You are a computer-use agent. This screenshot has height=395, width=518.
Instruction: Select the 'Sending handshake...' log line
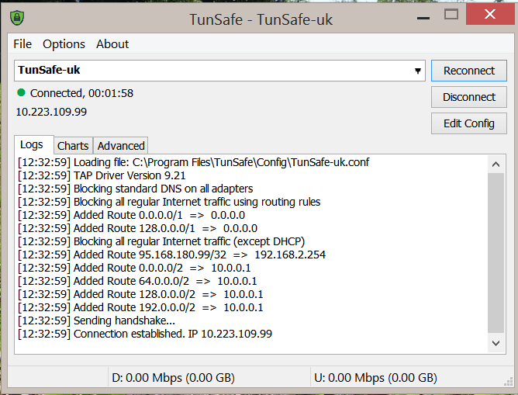point(96,321)
